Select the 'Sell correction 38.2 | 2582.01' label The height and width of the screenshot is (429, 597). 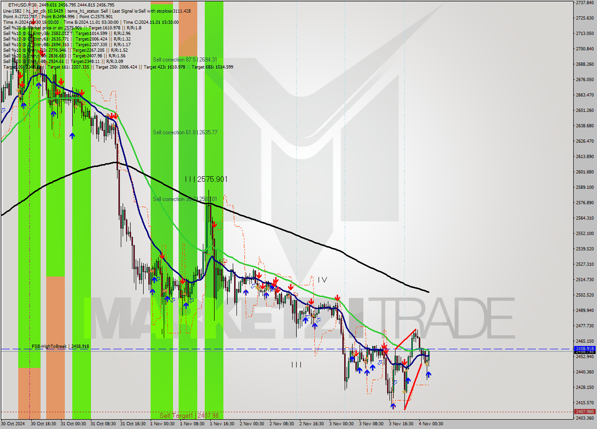click(x=185, y=199)
